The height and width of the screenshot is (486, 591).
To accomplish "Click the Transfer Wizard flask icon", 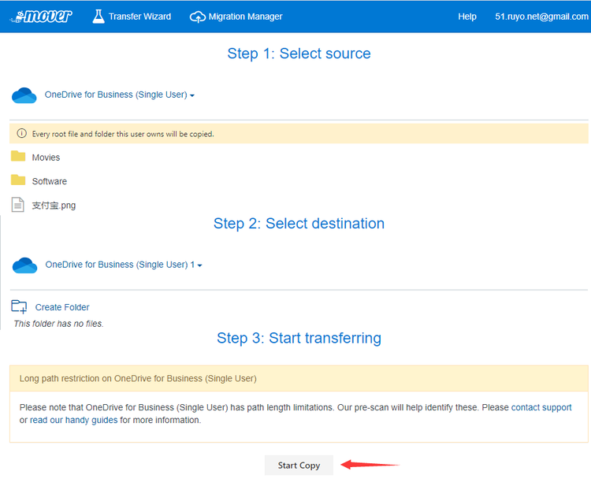I will coord(98,17).
